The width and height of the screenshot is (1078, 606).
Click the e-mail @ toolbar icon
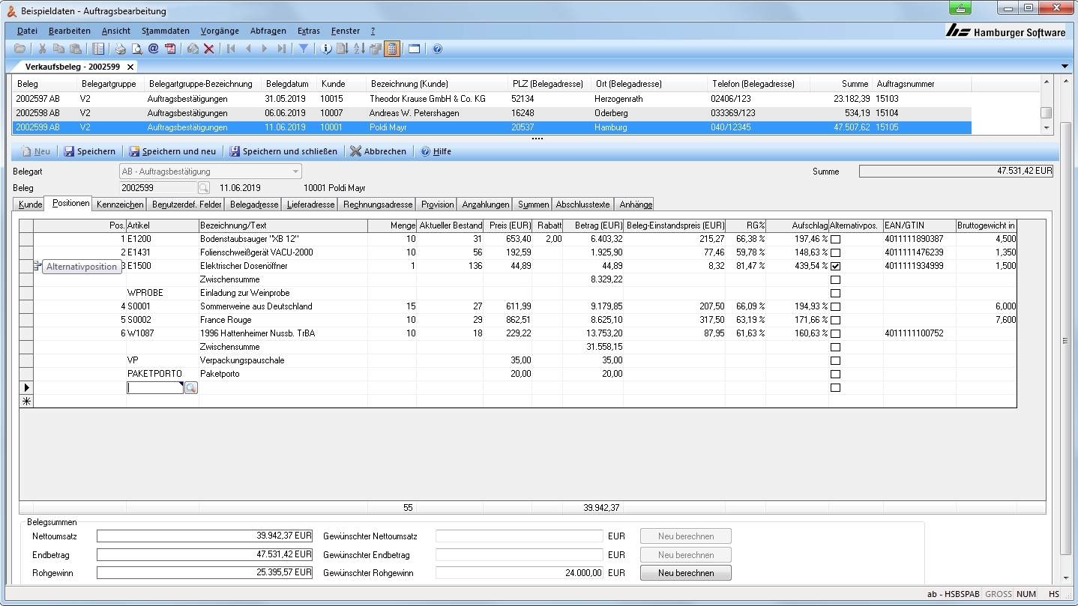tap(153, 49)
